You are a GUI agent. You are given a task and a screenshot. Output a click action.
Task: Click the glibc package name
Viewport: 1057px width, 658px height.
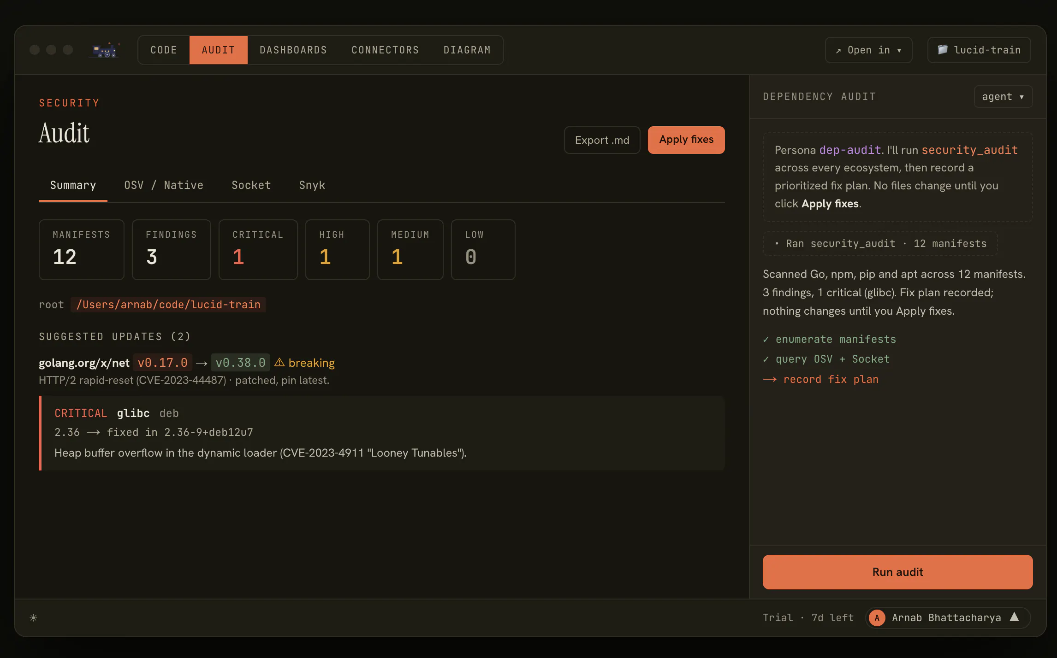point(133,413)
